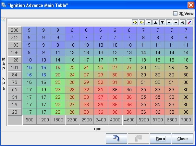Select the value 19 in the 55 kPa row
196x146 pixels.
[43, 90]
